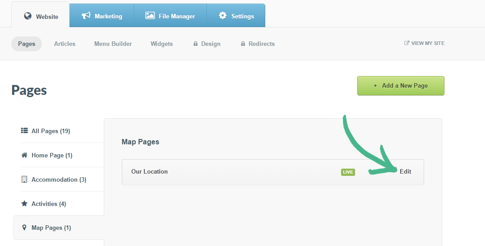Screen dimensions: 485x246
Task: Click the lock icon next to Redirects
Action: pyautogui.click(x=243, y=44)
